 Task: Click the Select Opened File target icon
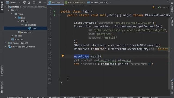pos(24,2)
